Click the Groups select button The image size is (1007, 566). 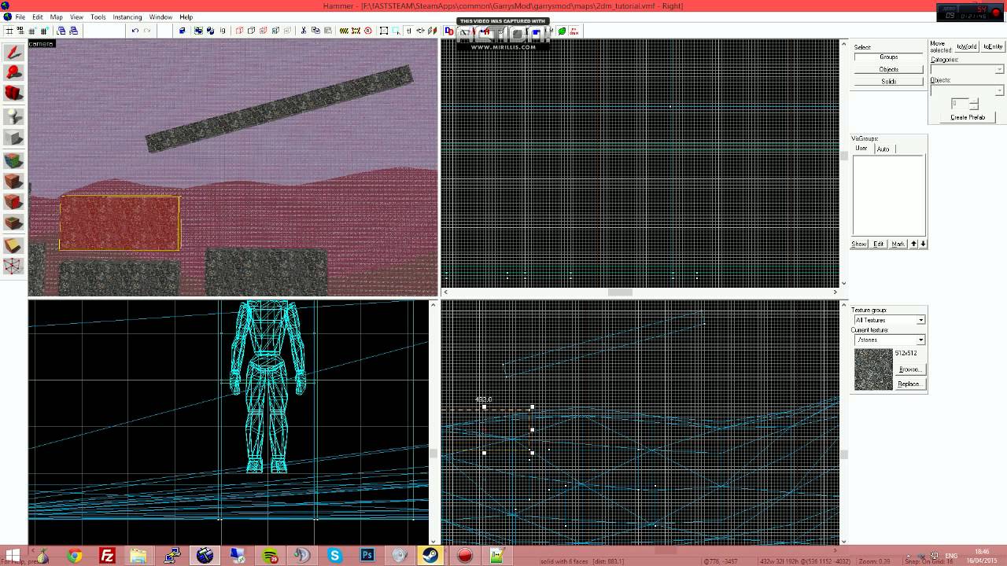point(889,57)
